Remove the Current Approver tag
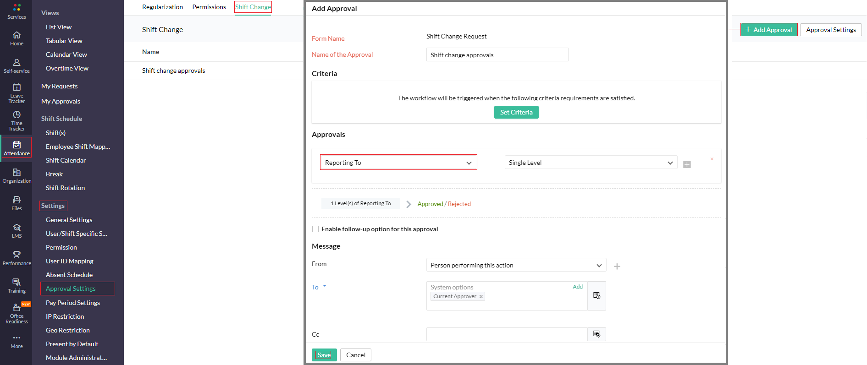Viewport: 867px width, 365px height. (481, 297)
